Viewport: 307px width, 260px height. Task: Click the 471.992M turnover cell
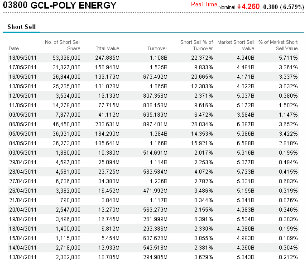[155, 191]
